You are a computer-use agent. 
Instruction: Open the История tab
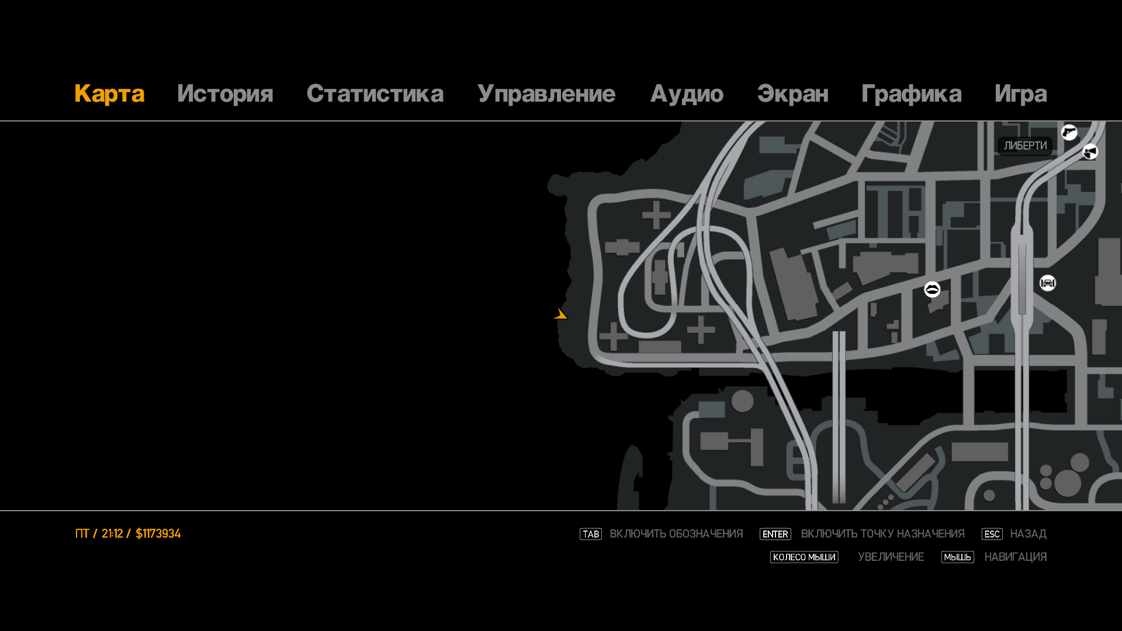(x=225, y=94)
